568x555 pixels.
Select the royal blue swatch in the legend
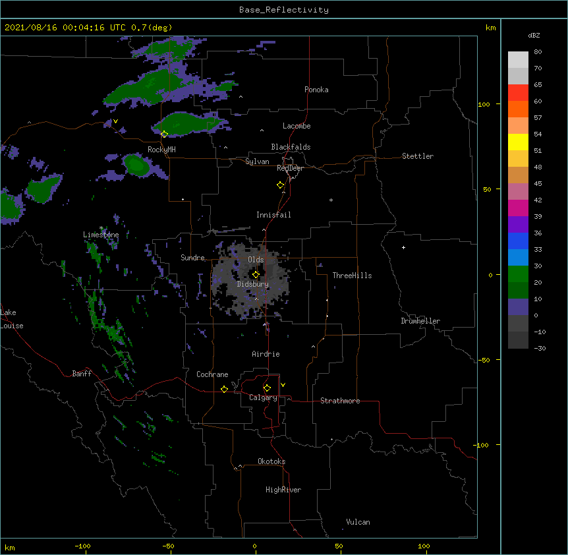(518, 241)
